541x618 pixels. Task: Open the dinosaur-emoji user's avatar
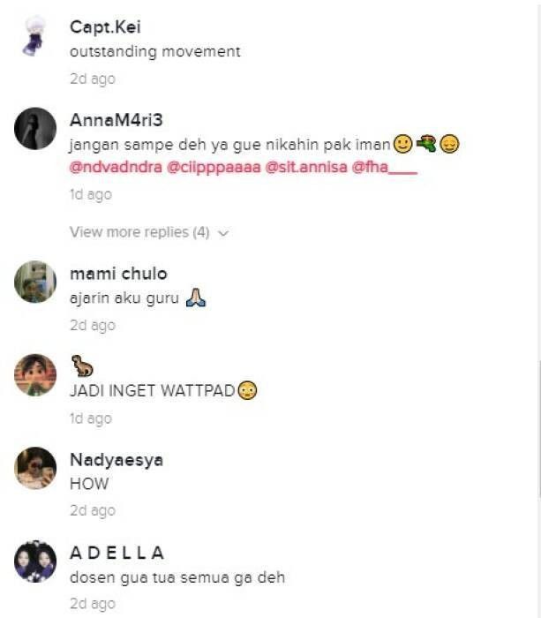click(35, 375)
